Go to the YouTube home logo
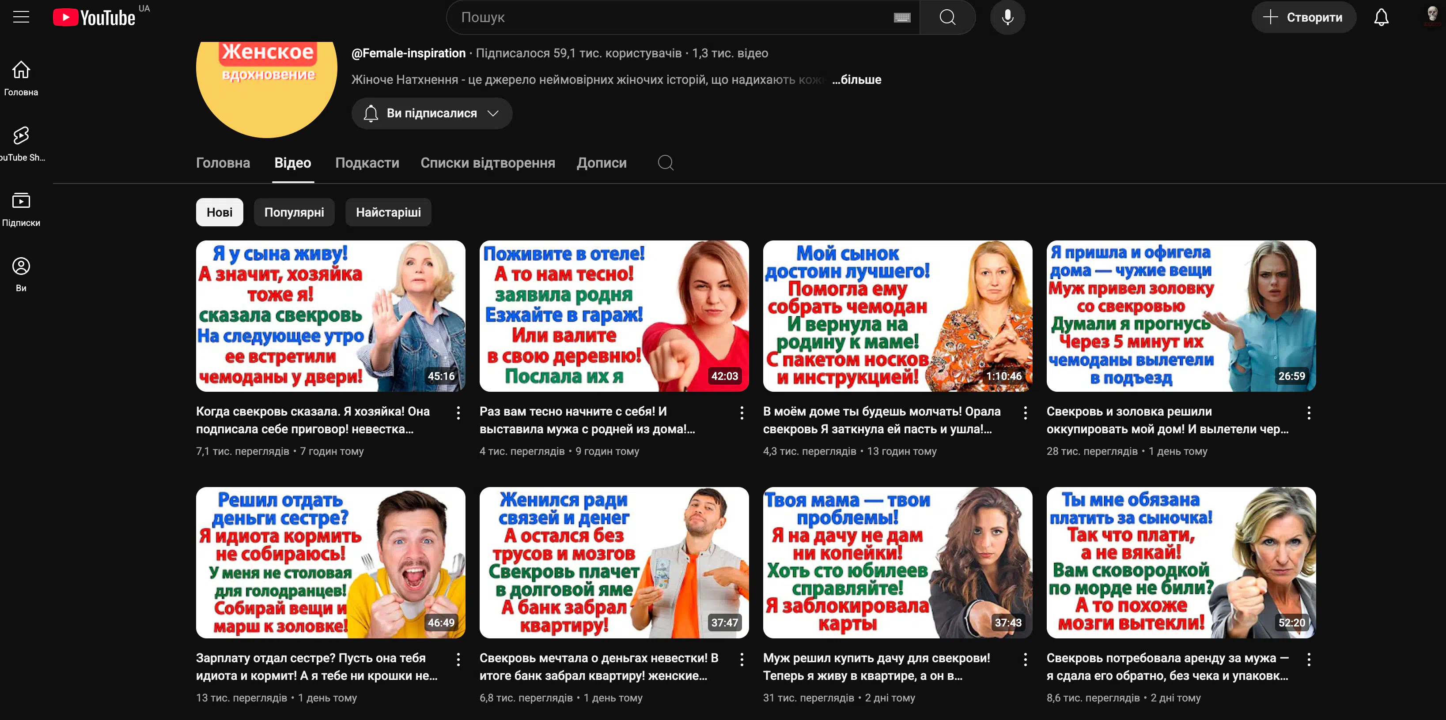The width and height of the screenshot is (1446, 720). pos(95,17)
